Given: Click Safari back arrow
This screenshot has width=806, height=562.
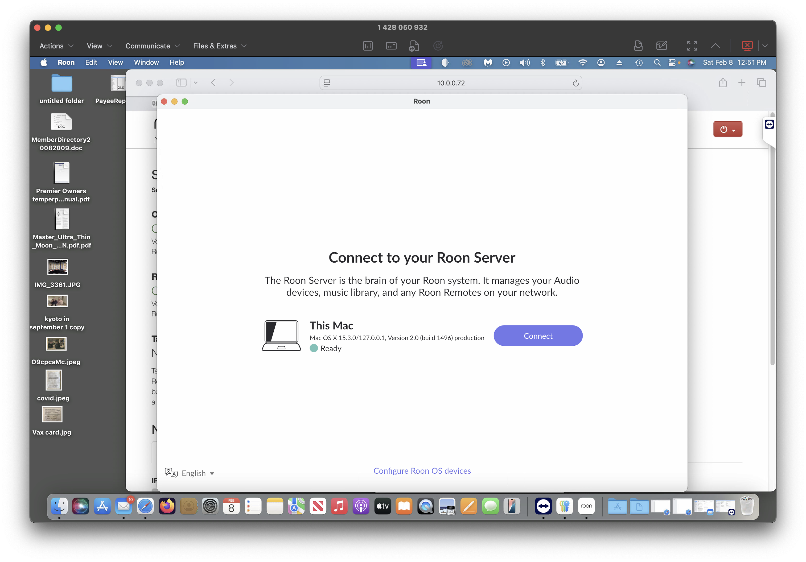Looking at the screenshot, I should (x=213, y=82).
